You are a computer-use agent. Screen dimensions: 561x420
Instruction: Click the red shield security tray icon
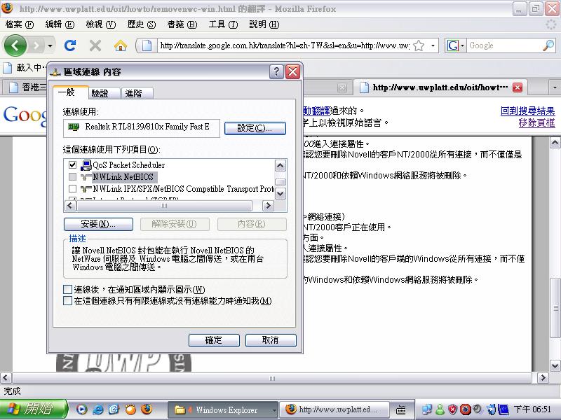452,409
